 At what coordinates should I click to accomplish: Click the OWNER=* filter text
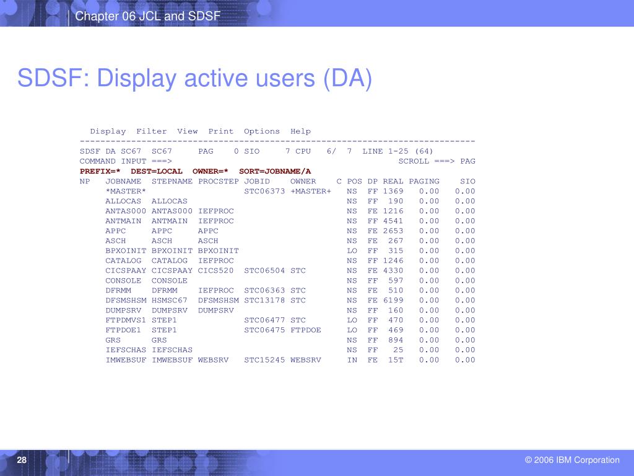click(x=211, y=171)
